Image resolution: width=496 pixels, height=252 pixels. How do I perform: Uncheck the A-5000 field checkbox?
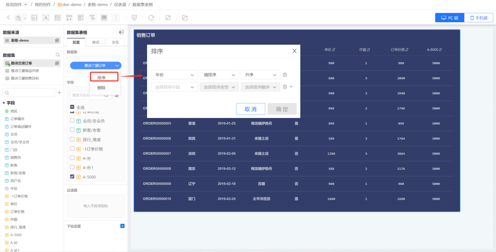pos(72,177)
